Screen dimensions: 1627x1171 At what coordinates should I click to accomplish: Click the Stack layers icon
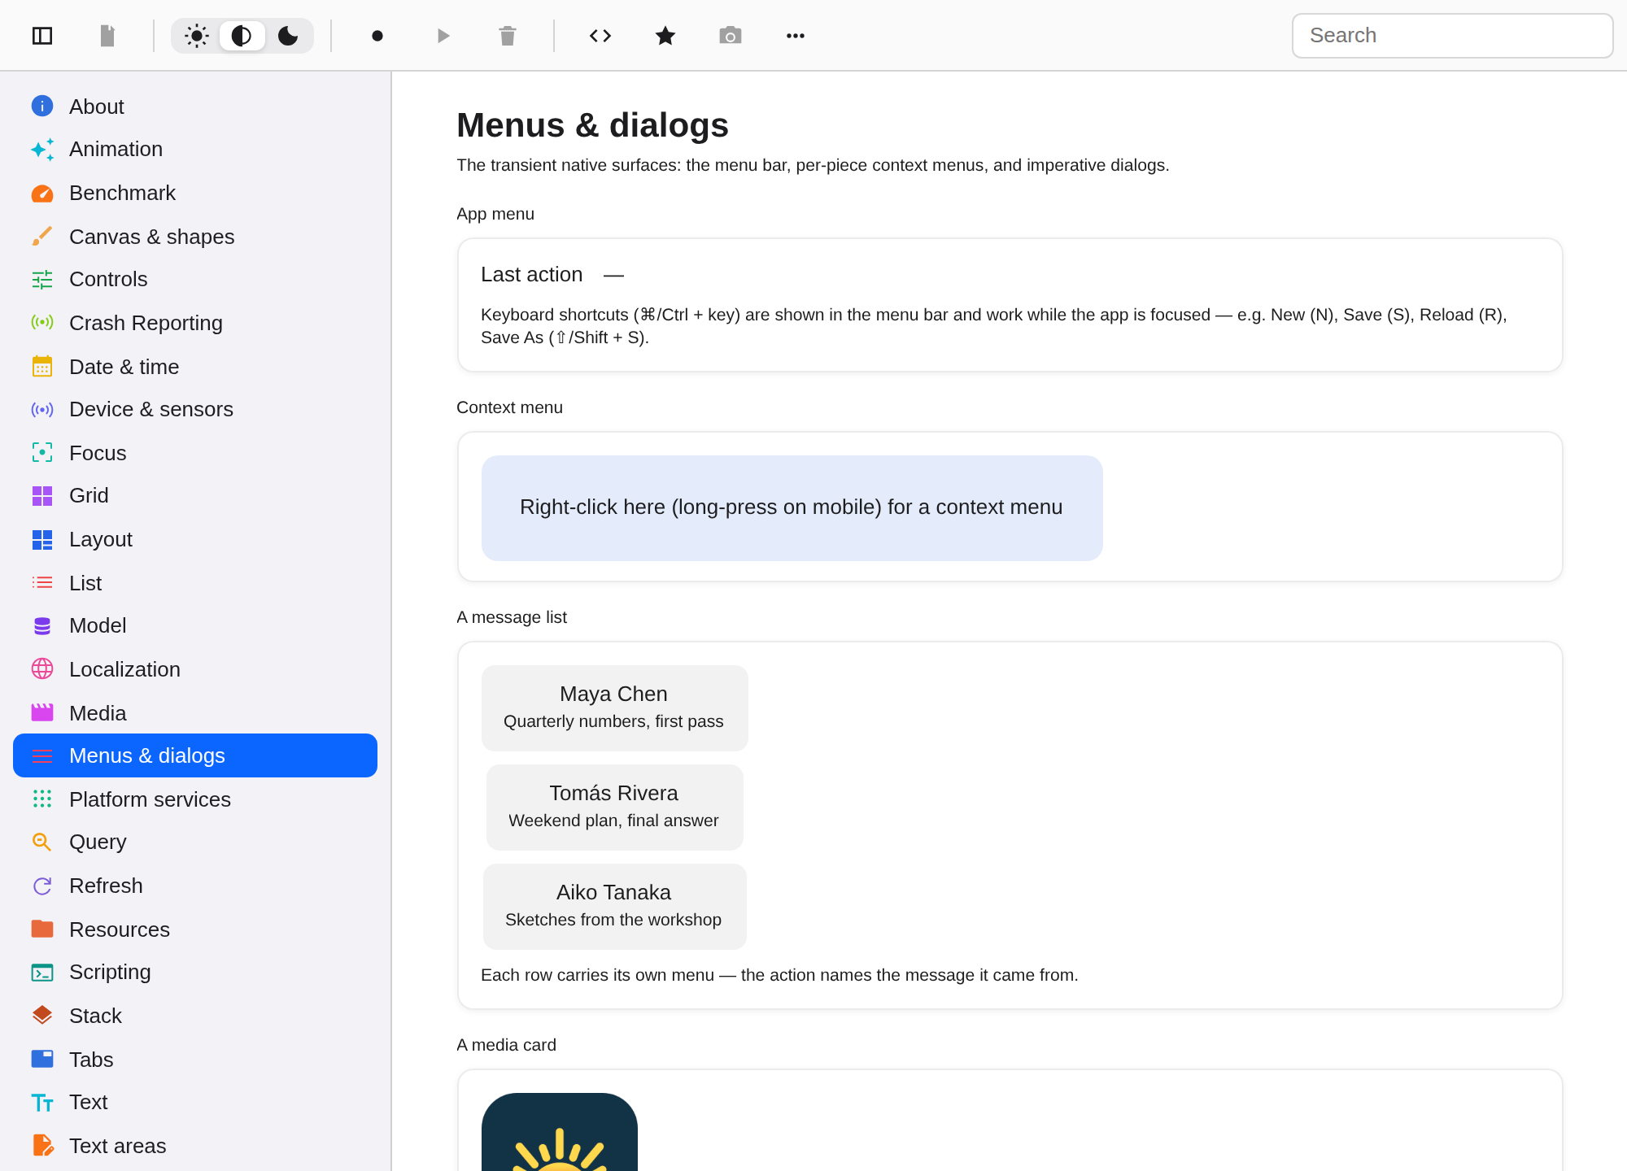tap(42, 1016)
